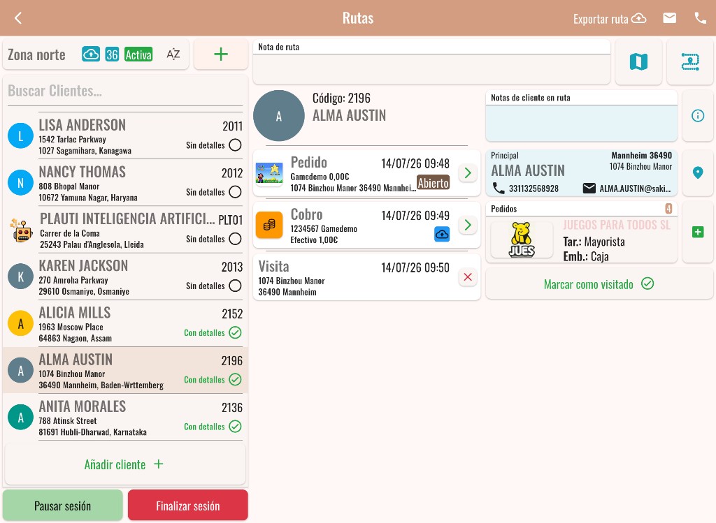Show client location pin

(698, 172)
